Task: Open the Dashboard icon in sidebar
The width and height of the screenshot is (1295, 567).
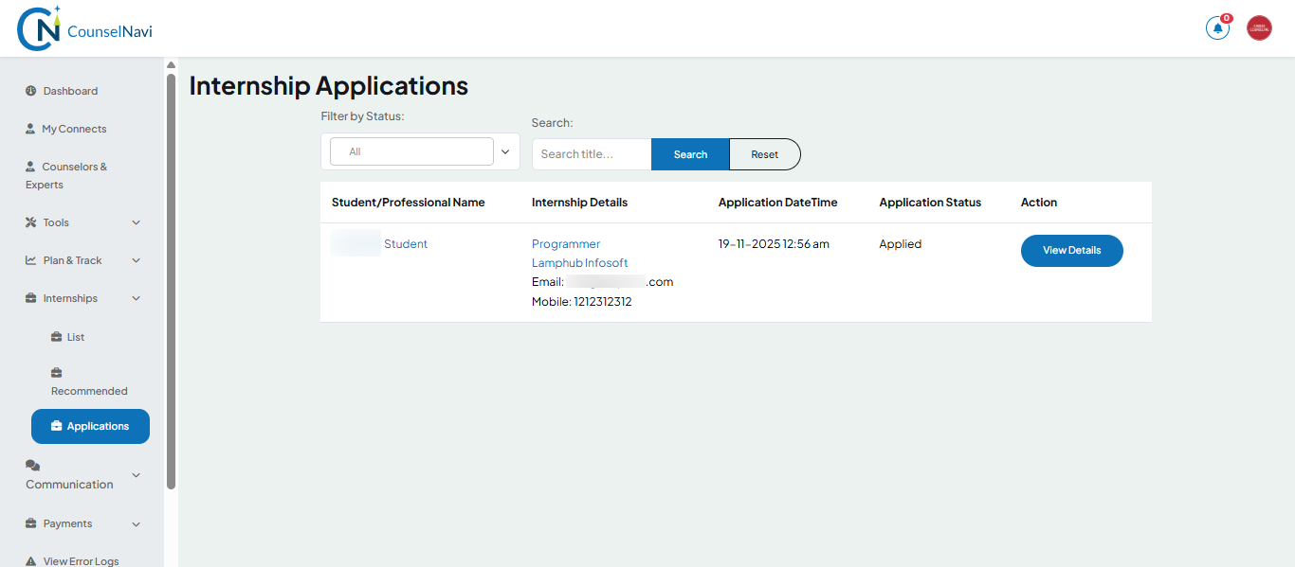Action: [x=29, y=90]
